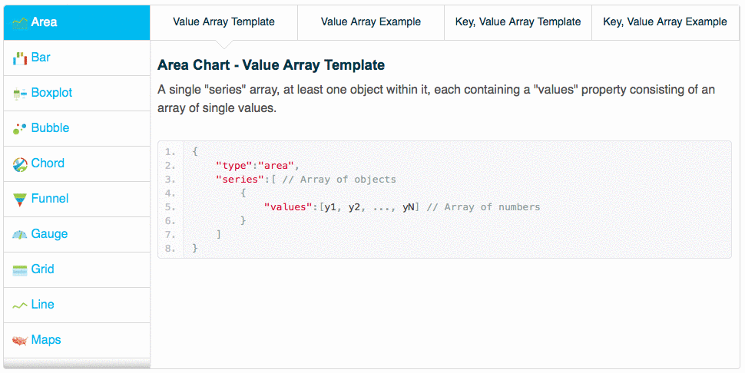Click the Bubble chart icon
The image size is (745, 373).
(x=20, y=128)
